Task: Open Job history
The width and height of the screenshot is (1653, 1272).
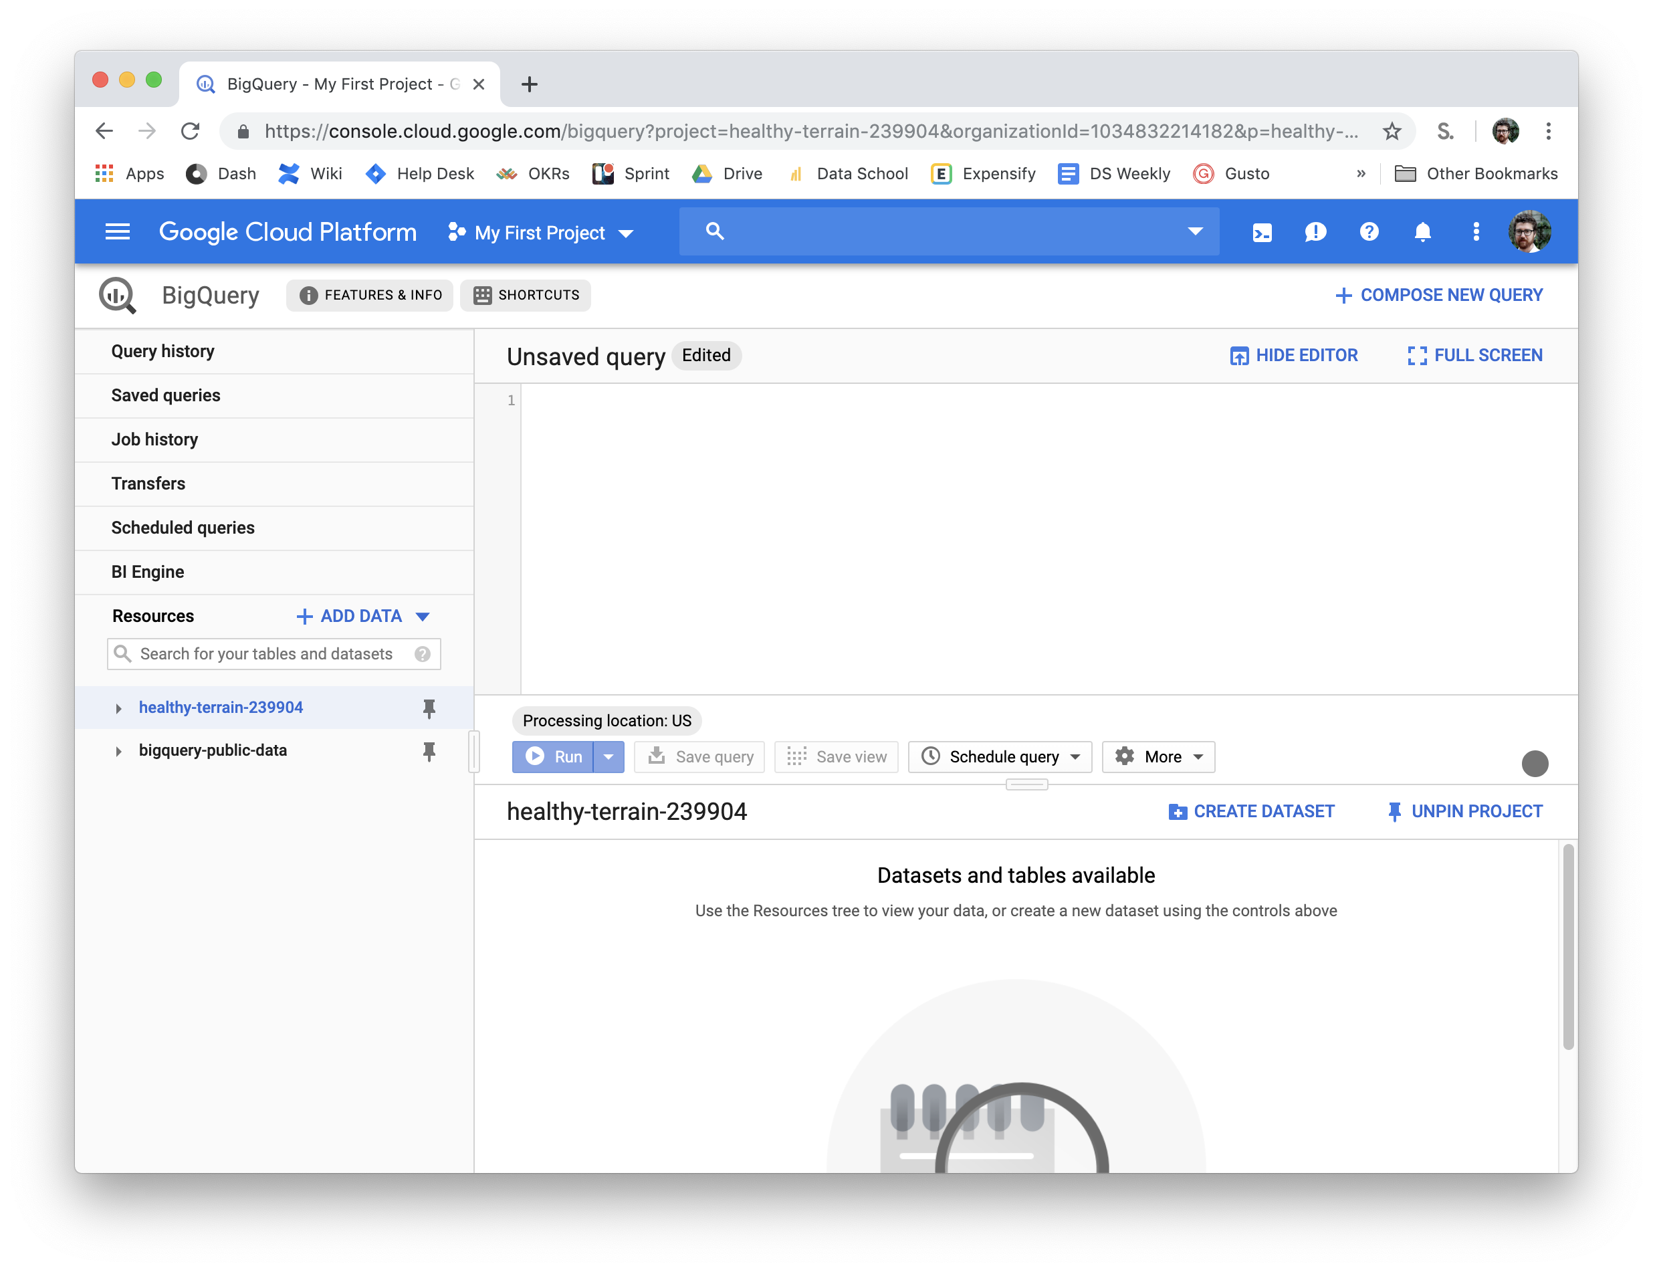Action: (275, 440)
